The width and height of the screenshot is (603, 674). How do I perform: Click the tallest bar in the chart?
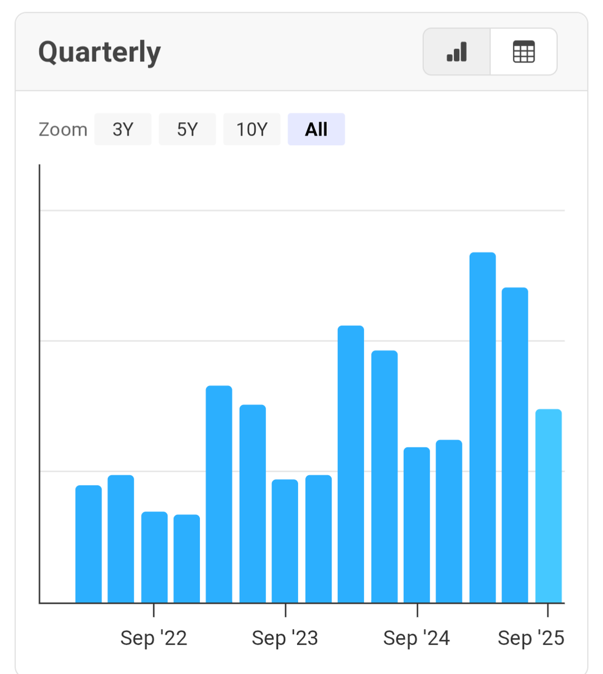(483, 427)
